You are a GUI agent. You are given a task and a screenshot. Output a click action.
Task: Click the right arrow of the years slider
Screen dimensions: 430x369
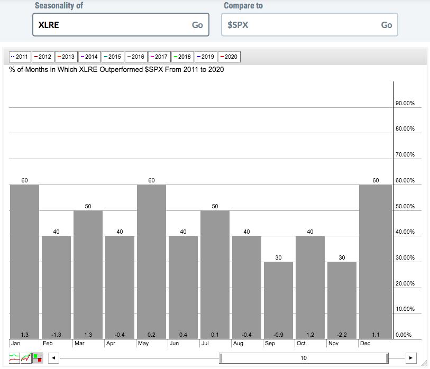point(411,358)
